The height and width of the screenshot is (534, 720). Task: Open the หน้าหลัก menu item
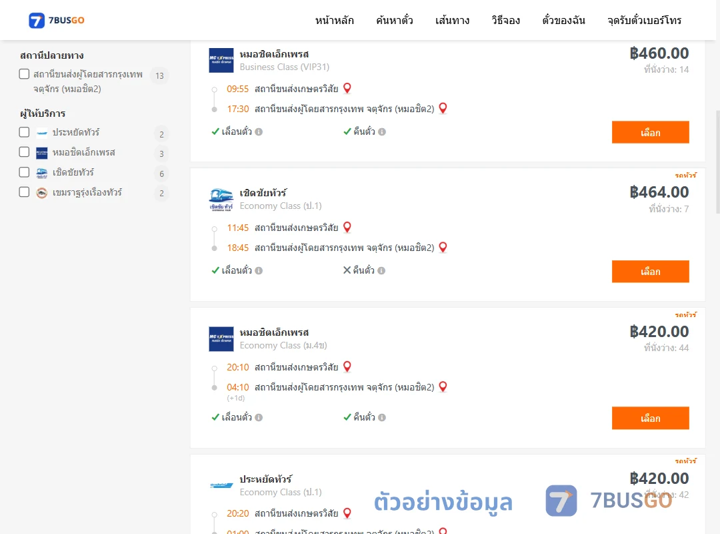[334, 20]
